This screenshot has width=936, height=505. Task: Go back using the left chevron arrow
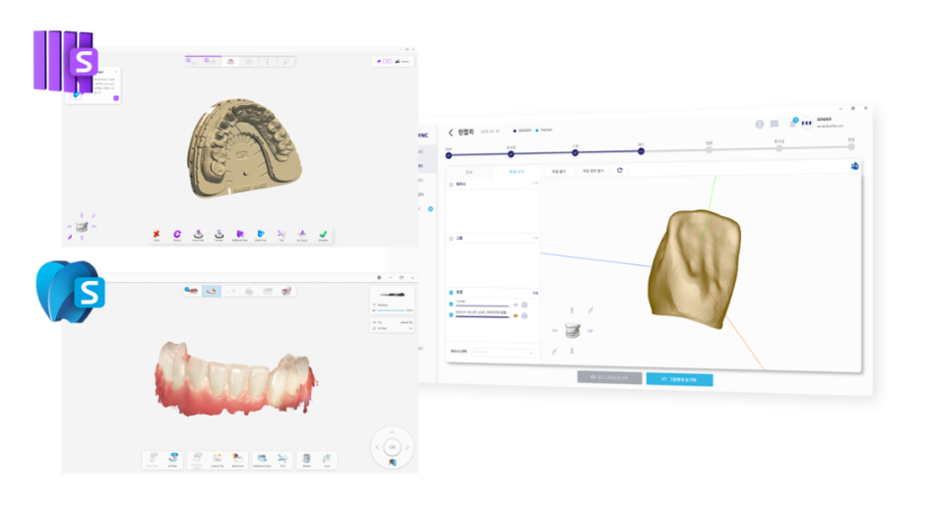(x=452, y=132)
